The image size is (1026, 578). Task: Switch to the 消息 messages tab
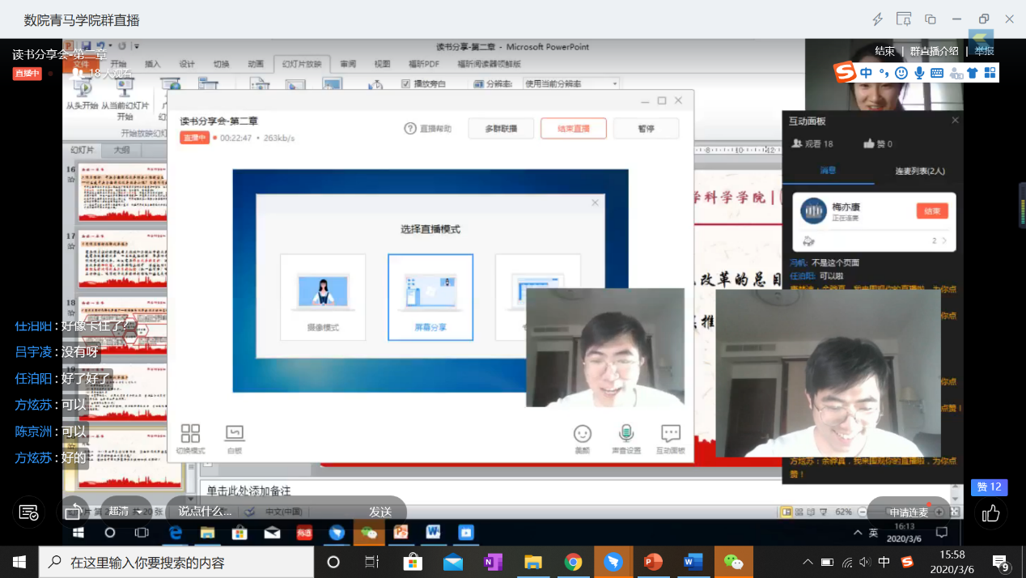pos(828,171)
